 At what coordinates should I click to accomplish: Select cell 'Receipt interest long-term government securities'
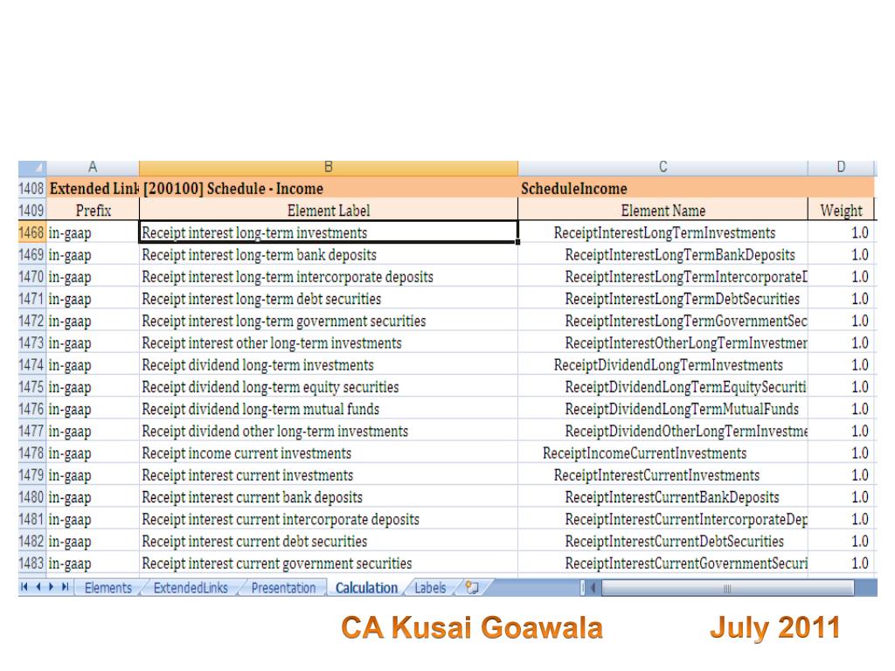coord(329,321)
